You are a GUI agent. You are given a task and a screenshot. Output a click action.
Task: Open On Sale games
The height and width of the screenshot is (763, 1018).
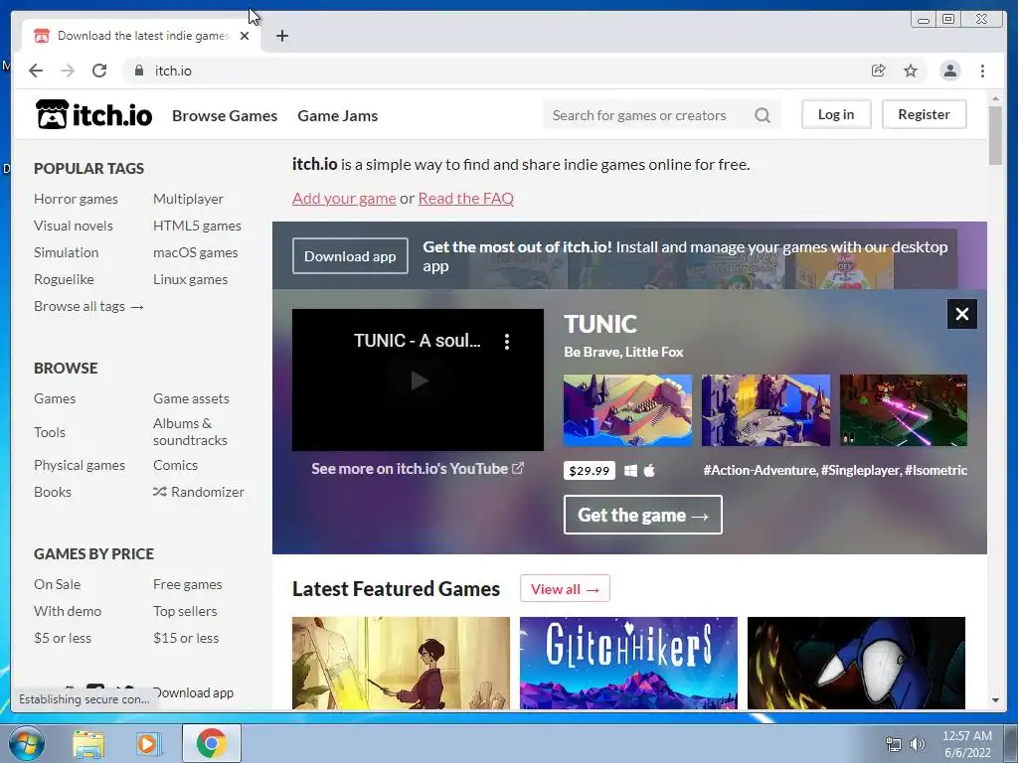coord(57,584)
